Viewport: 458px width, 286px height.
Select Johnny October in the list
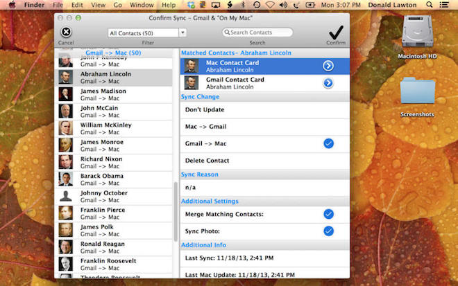click(114, 196)
